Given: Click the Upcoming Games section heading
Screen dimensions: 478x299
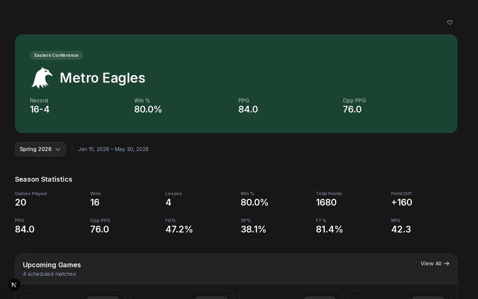Looking at the screenshot, I should (x=52, y=265).
